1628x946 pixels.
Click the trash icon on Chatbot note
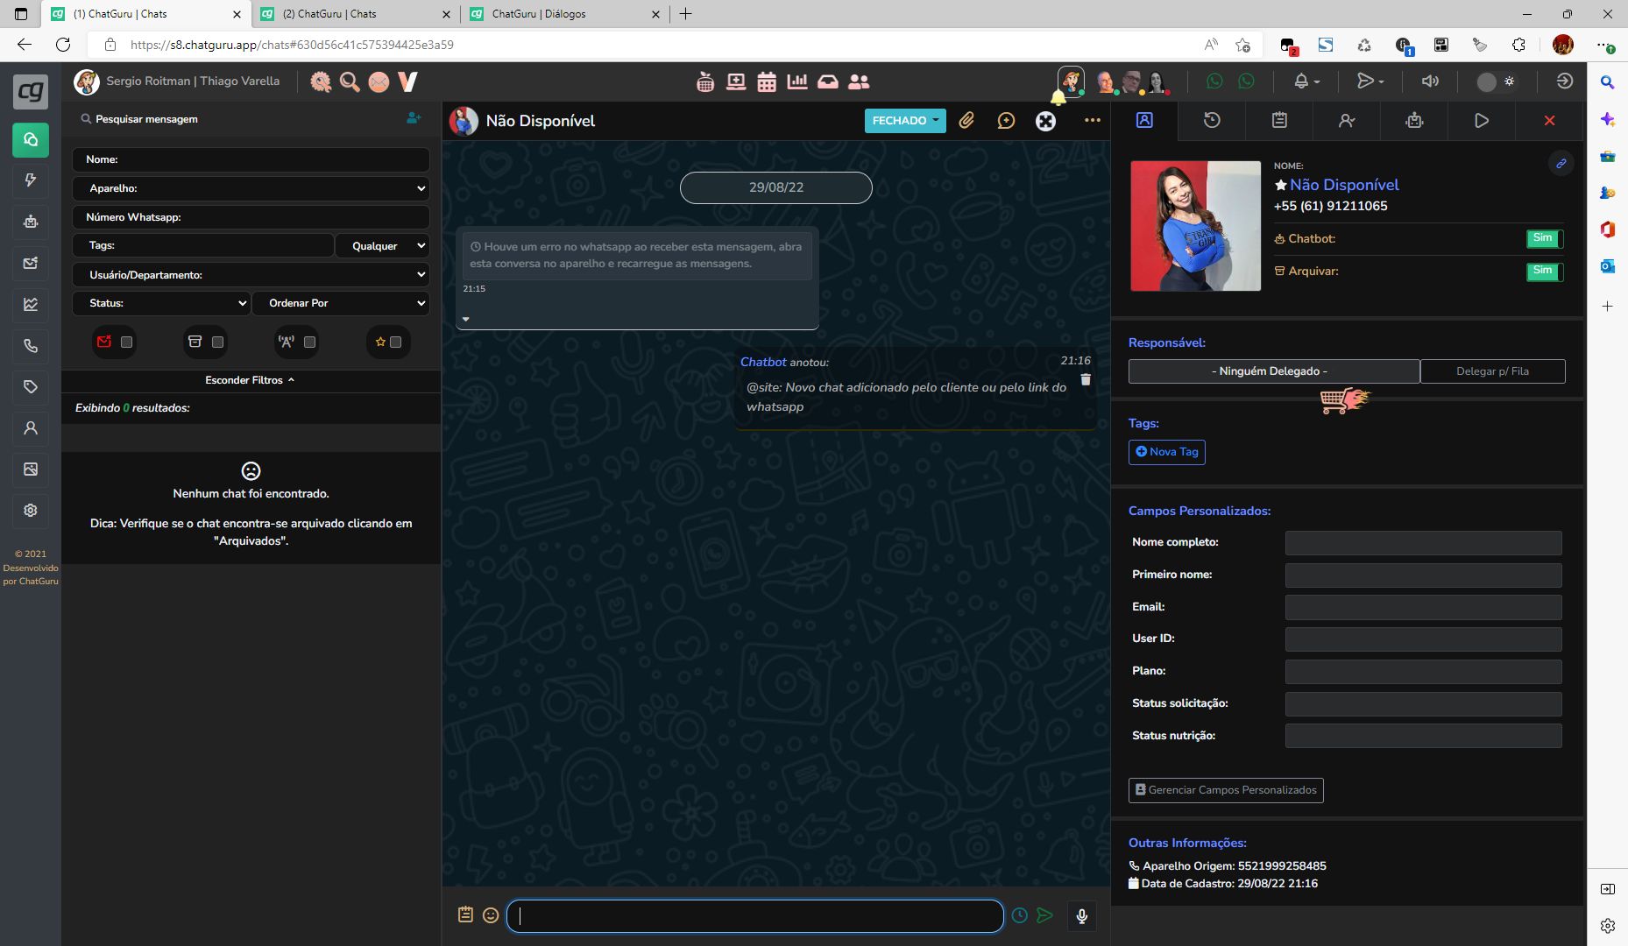(1086, 379)
